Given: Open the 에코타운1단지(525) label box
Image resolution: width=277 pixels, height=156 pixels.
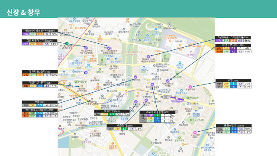Looking at the screenshot, I should tap(40, 84).
